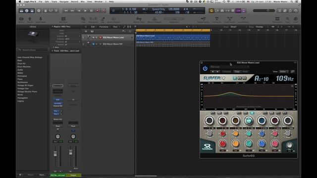Record-enable ES2 Maver Maers Lead track
This screenshot has width=317, height=178.
tap(100, 38)
